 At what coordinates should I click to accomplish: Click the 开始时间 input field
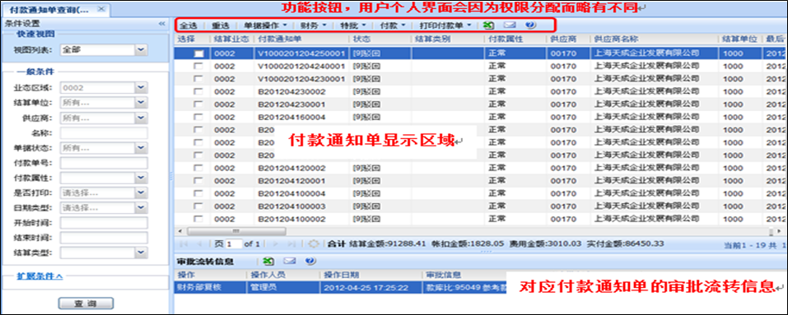tap(104, 223)
